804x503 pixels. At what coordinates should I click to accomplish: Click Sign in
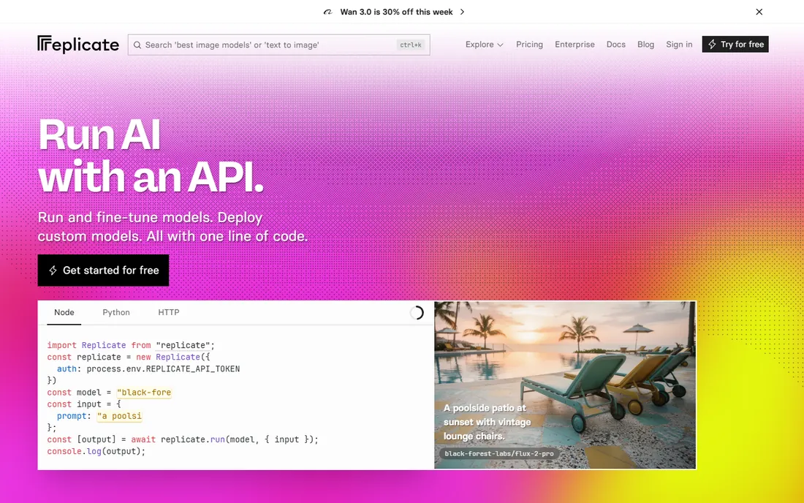coord(679,45)
